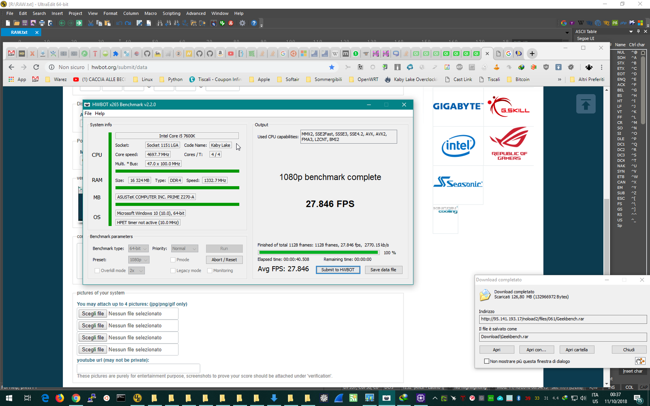This screenshot has width=650, height=406.
Task: Click the Print icon in UltraEdit toolbar
Action: point(42,23)
